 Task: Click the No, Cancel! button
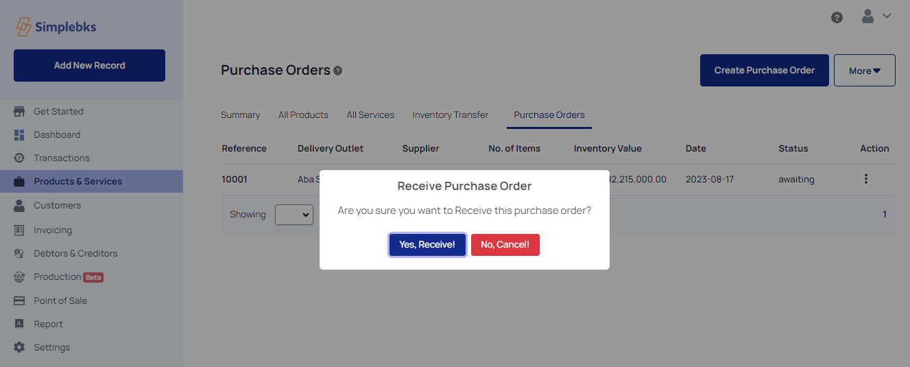pyautogui.click(x=505, y=245)
